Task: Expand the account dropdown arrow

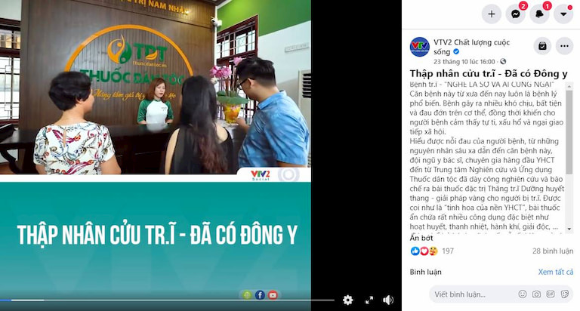Action: click(563, 14)
